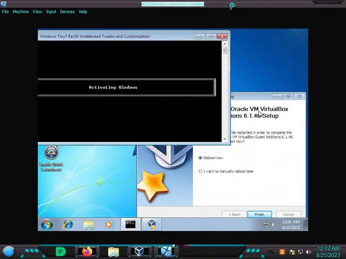Open the View menu
The width and height of the screenshot is (346, 259).
tap(37, 12)
